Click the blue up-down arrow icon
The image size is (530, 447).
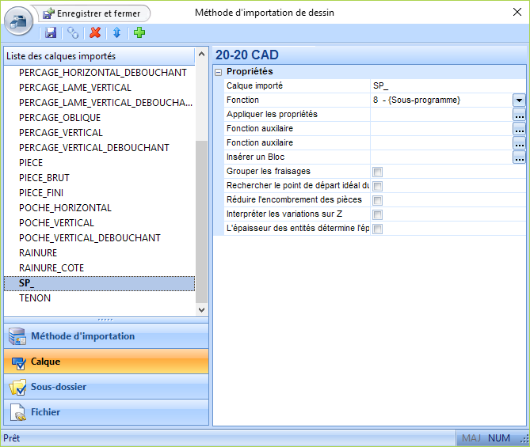[116, 32]
